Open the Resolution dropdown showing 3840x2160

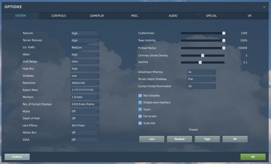(x=85, y=83)
